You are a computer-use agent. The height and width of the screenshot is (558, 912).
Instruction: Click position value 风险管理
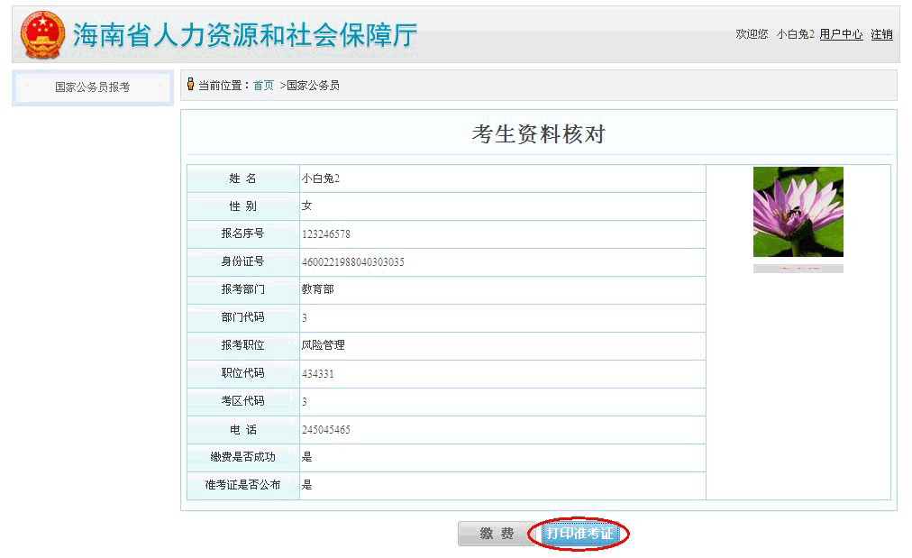pos(323,345)
